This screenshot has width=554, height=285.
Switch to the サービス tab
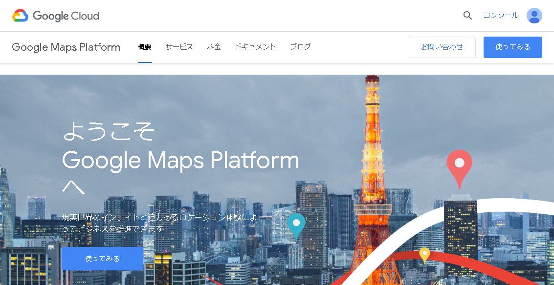pos(179,47)
